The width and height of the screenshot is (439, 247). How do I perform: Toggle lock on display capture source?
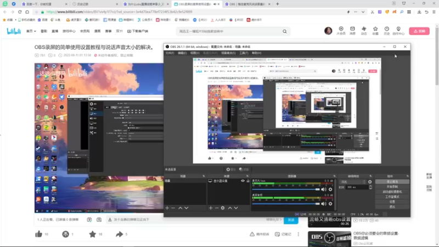(248, 181)
